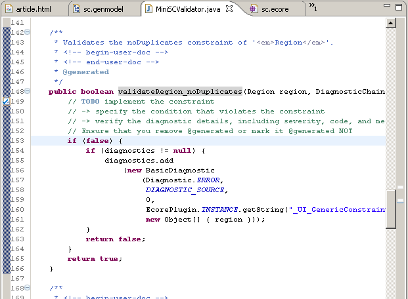Close the MiniSCValidator.java tab

[x=229, y=9]
